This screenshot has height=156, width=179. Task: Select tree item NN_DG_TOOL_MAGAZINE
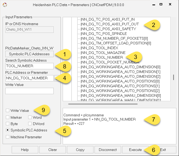[x=103, y=53]
